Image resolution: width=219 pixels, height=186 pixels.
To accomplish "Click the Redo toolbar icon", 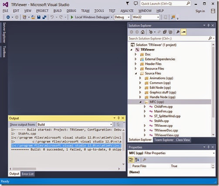I will (x=61, y=17).
